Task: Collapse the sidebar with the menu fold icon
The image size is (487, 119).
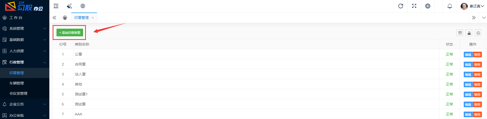Action: pyautogui.click(x=56, y=6)
